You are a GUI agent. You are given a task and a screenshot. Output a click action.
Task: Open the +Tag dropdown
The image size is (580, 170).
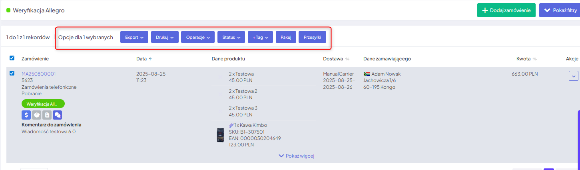(260, 37)
